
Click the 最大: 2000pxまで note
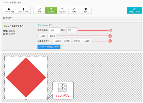(x=45, y=25)
